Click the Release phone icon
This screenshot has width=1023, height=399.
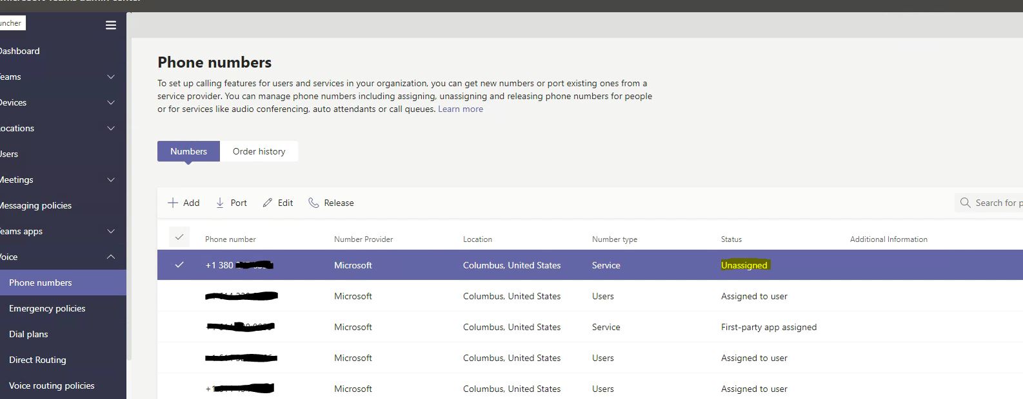[313, 203]
